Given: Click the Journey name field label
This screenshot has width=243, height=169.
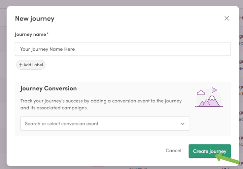Looking at the screenshot, I should 30,34.
